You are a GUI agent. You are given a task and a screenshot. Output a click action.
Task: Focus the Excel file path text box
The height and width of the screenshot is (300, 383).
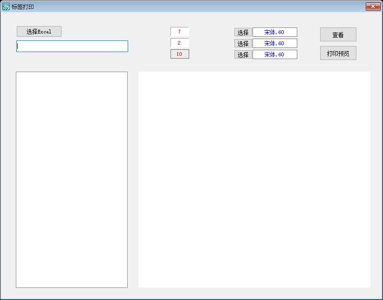pos(72,46)
